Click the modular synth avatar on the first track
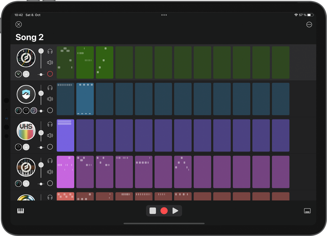The height and width of the screenshot is (236, 327). click(26, 58)
